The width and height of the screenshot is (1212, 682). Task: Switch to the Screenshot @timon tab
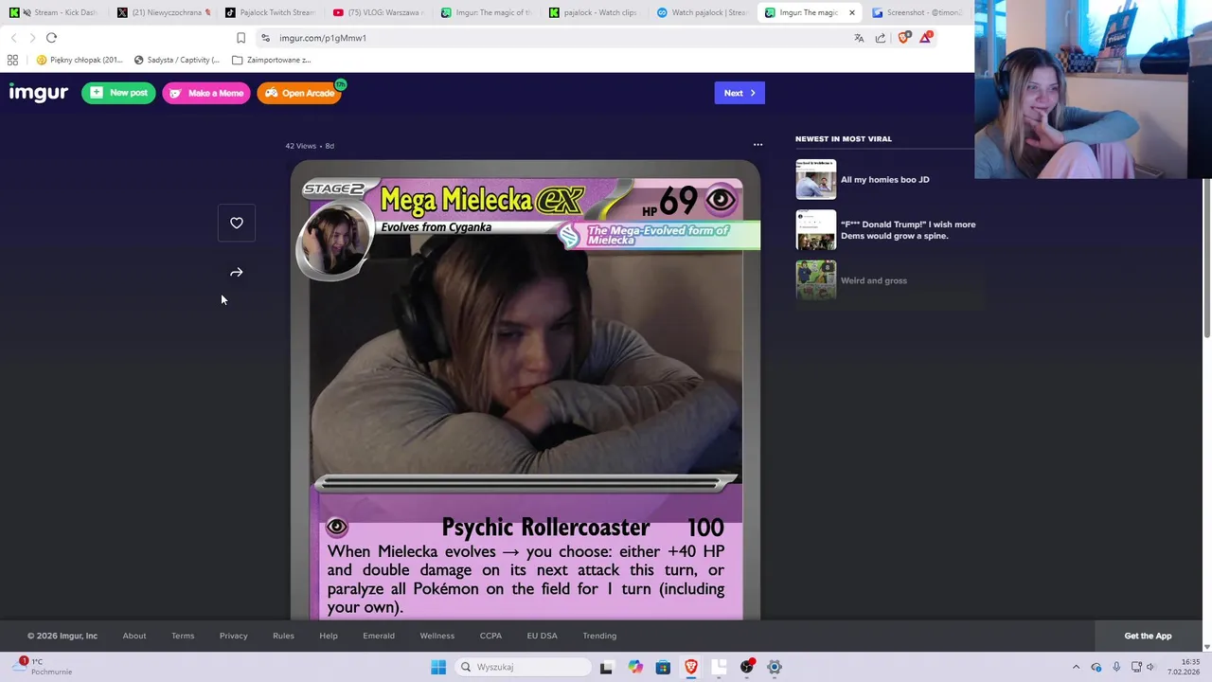pyautogui.click(x=917, y=12)
